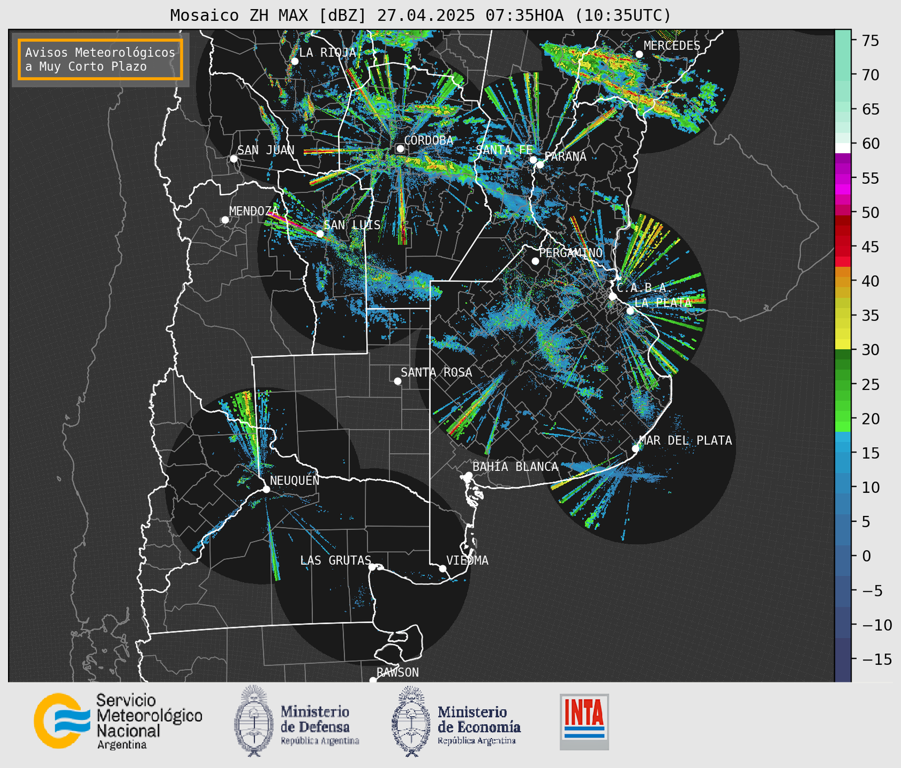
Task: Click the INTA logo
Action: (x=584, y=722)
